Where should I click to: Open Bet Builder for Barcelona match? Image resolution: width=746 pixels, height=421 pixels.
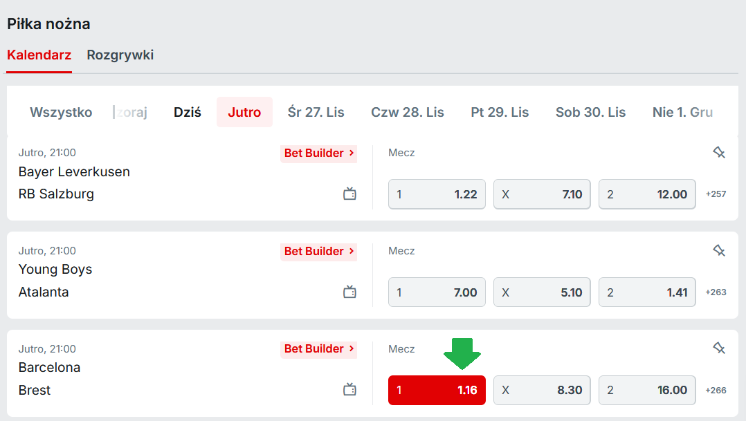tap(318, 349)
